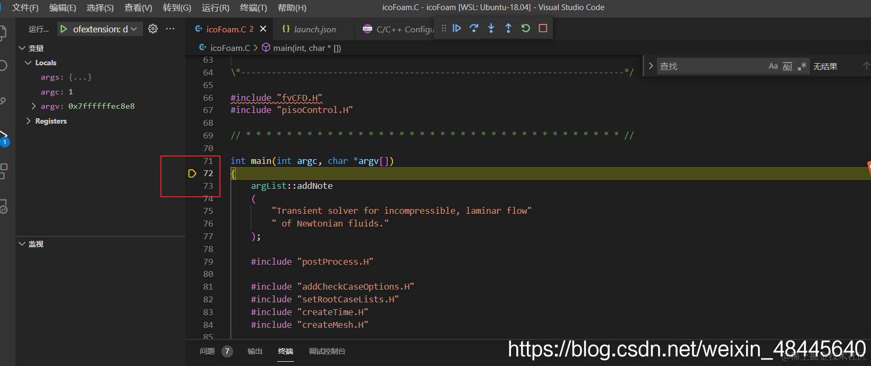Open the 终端(T) menu
This screenshot has height=366, width=871.
coord(254,7)
